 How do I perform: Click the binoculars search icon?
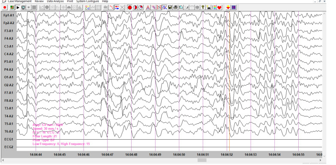208,8
